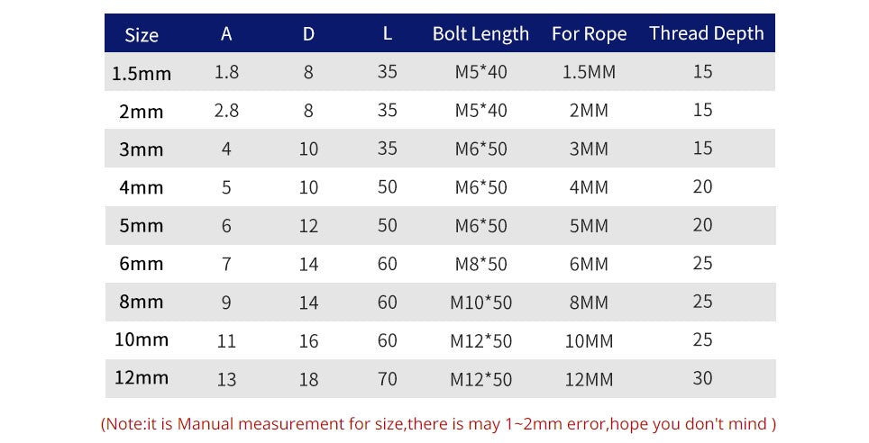Image resolution: width=869 pixels, height=443 pixels.
Task: Select the 10mm size row label
Action: pos(142,340)
